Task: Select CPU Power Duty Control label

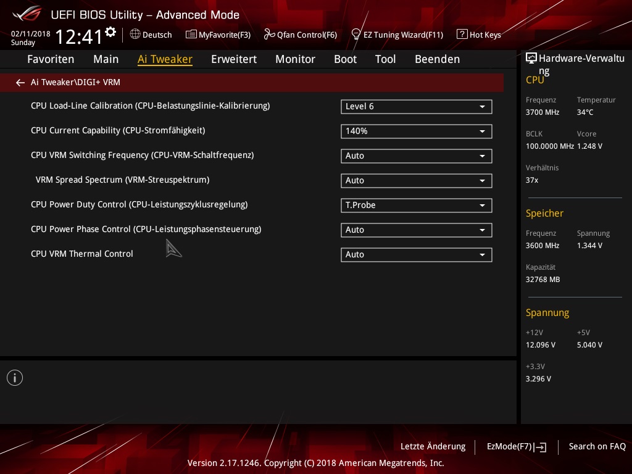Action: tap(139, 204)
